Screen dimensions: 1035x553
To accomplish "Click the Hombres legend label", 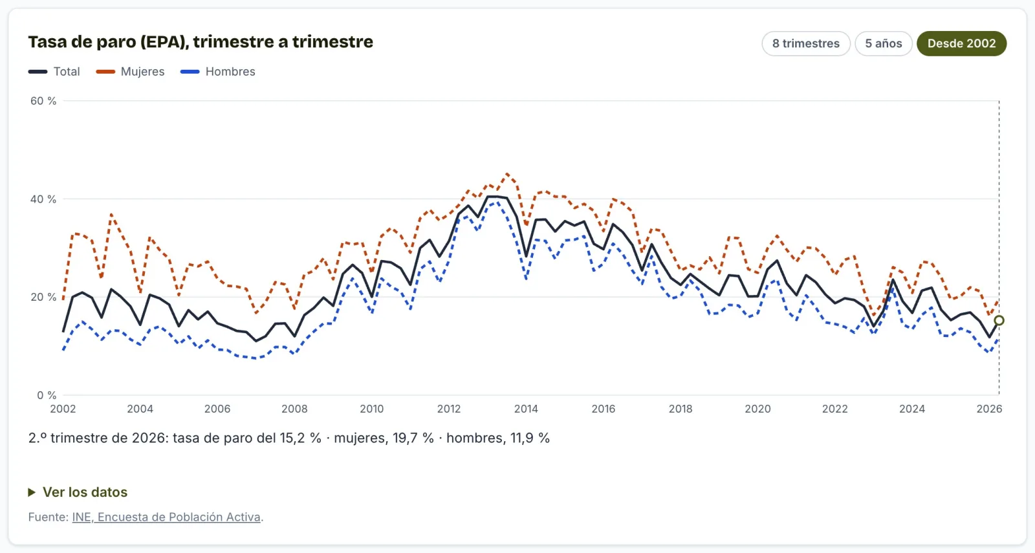I will pyautogui.click(x=230, y=72).
